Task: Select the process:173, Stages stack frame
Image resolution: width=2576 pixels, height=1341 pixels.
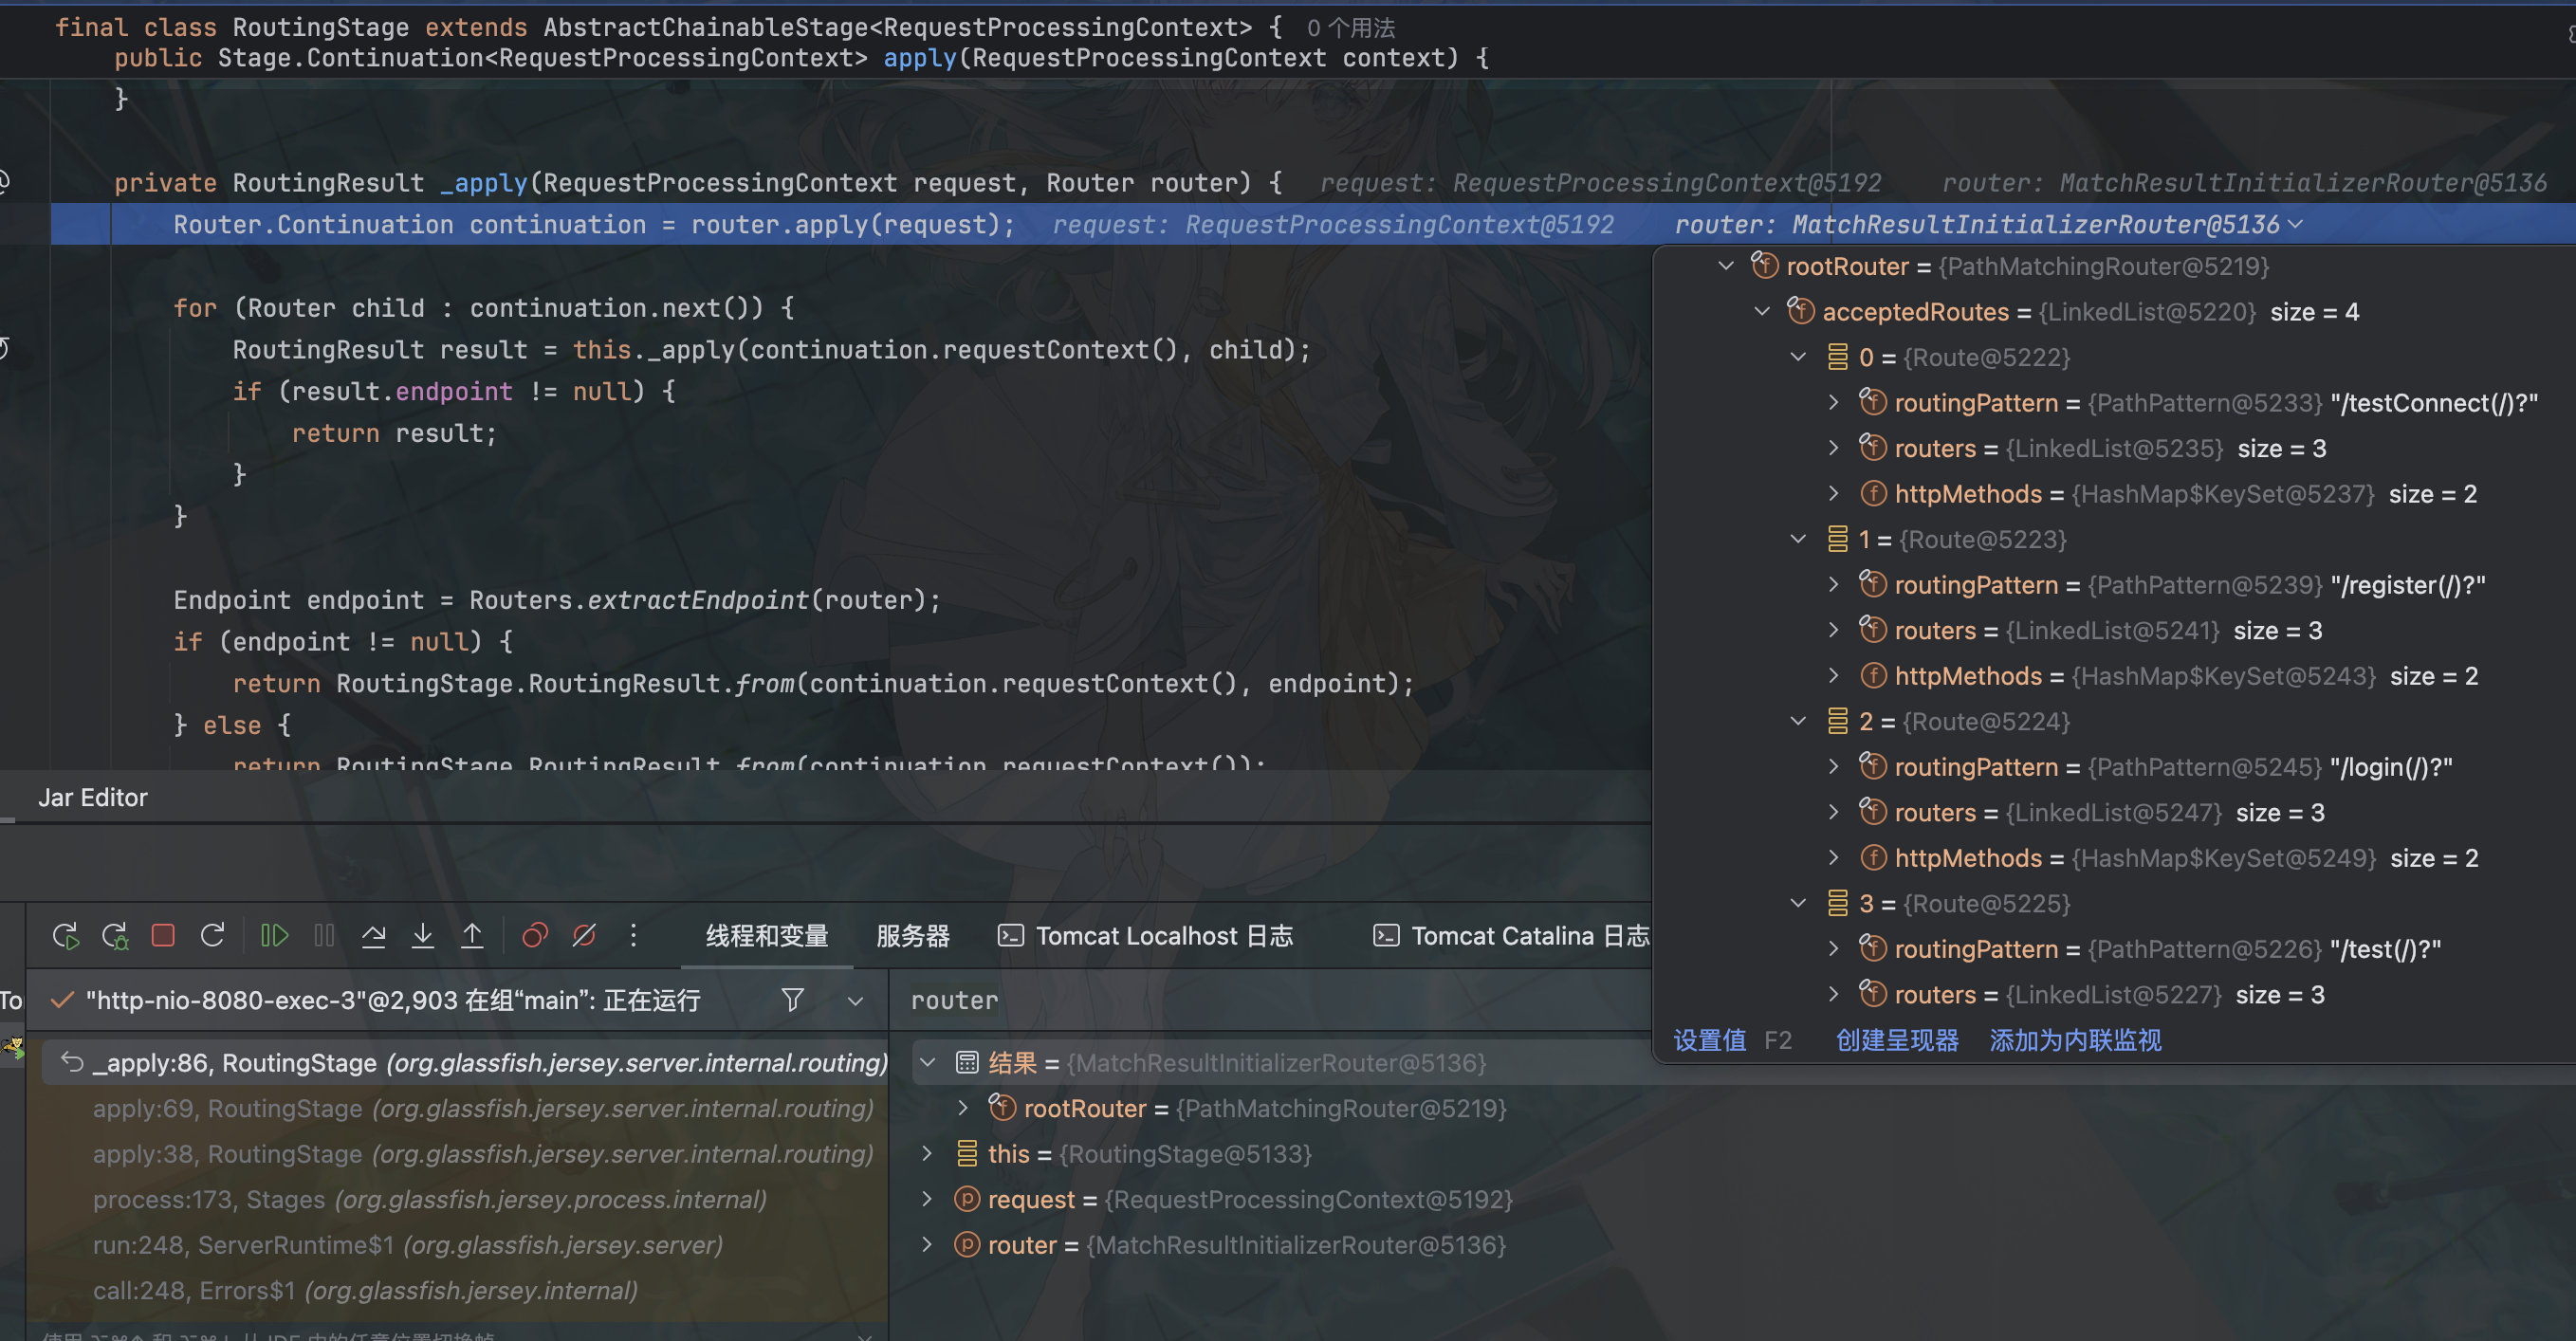Action: pos(430,1199)
